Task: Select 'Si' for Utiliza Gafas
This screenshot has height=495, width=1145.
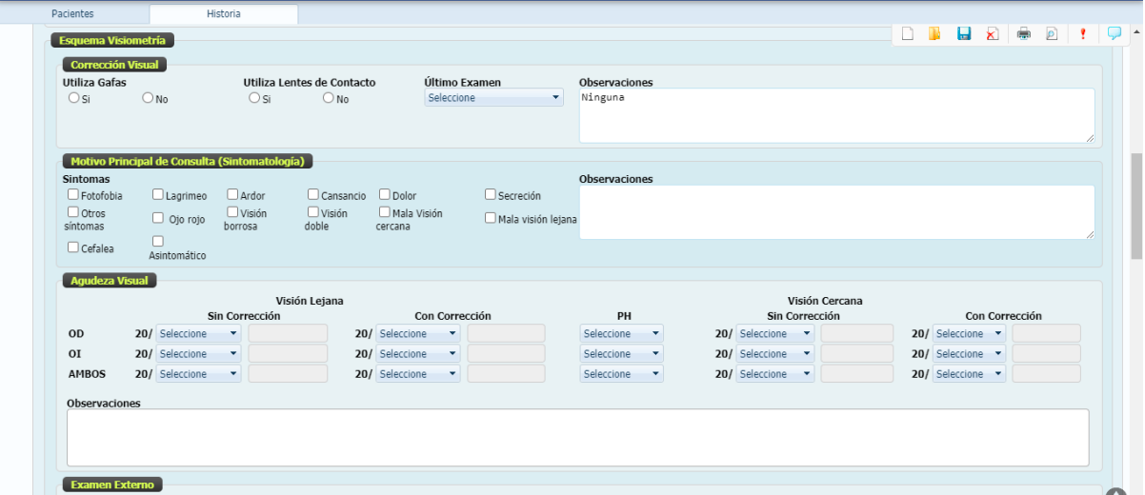Action: 73,98
